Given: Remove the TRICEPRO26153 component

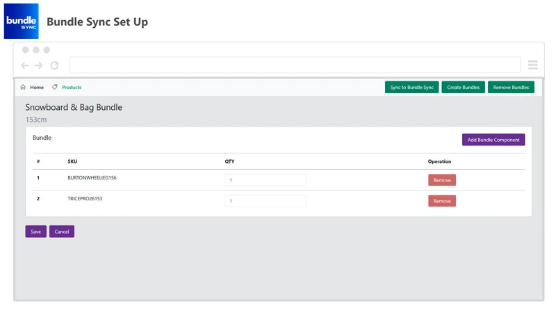Looking at the screenshot, I should point(442,201).
